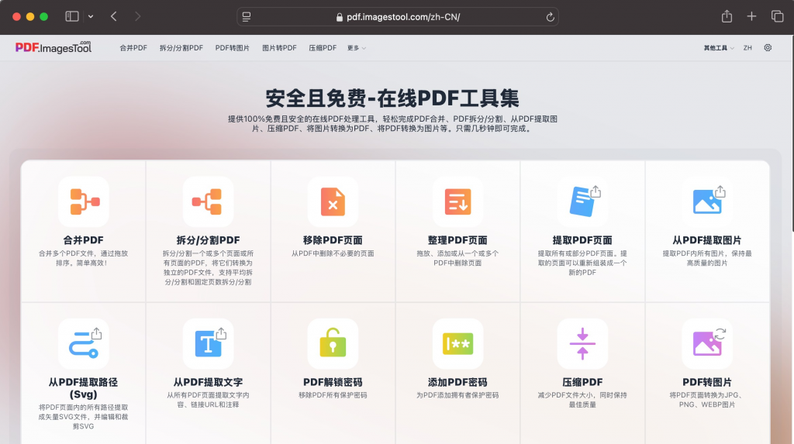
Task: Go forward with Safari forward arrow
Action: coord(137,16)
